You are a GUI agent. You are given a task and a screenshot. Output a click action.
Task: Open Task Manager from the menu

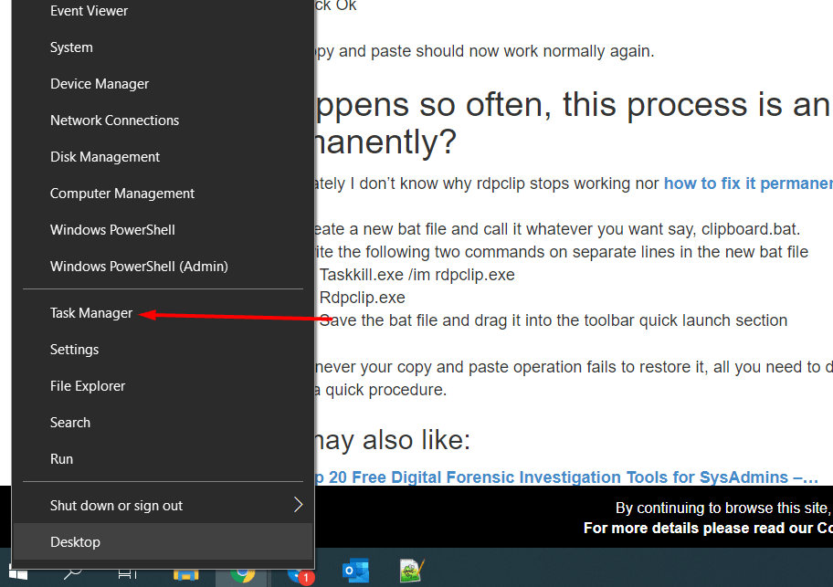pyautogui.click(x=90, y=312)
